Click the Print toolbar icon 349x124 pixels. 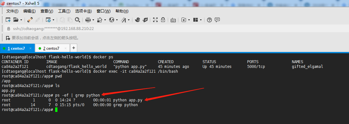[88, 20]
